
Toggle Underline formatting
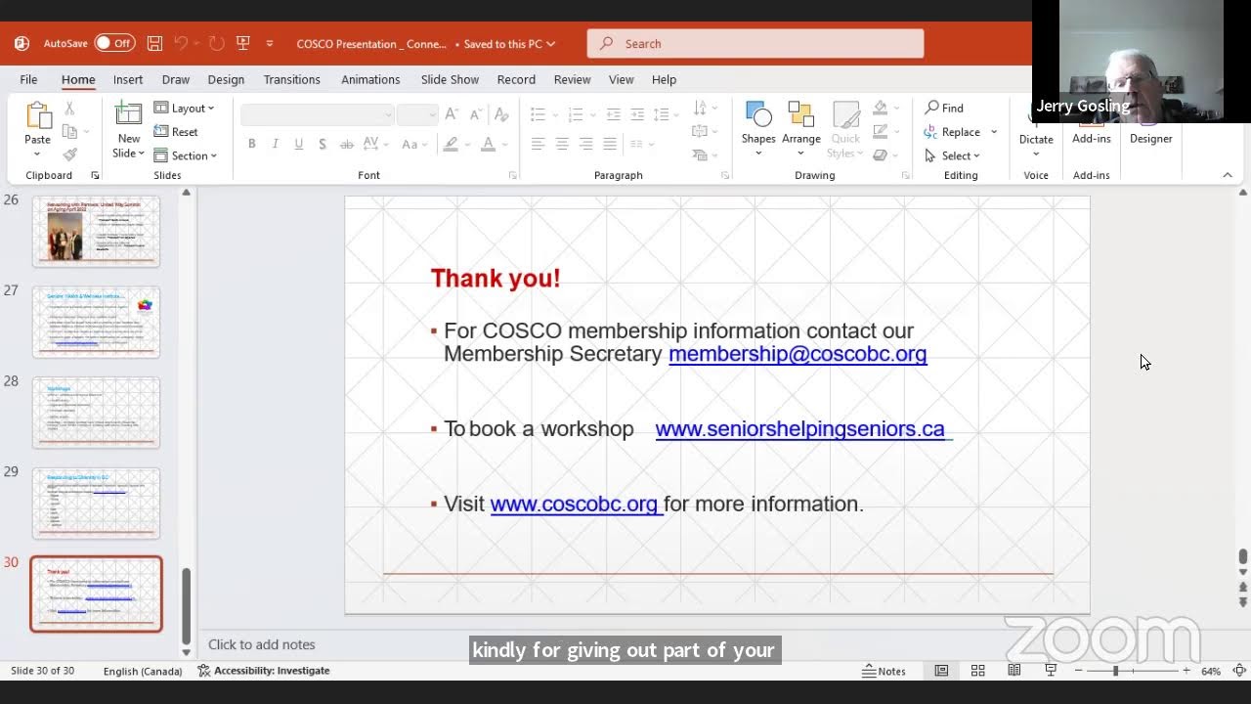(x=299, y=144)
